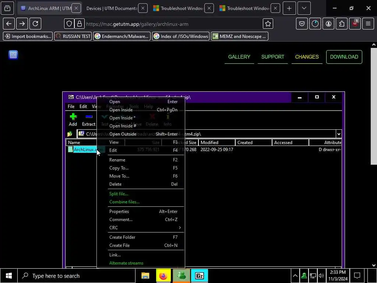Close the Devices UTM Documentation tab
The image size is (377, 283).
point(143,8)
